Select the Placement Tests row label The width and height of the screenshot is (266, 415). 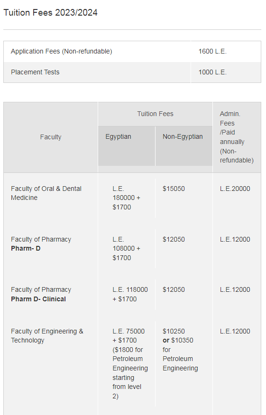tap(35, 72)
